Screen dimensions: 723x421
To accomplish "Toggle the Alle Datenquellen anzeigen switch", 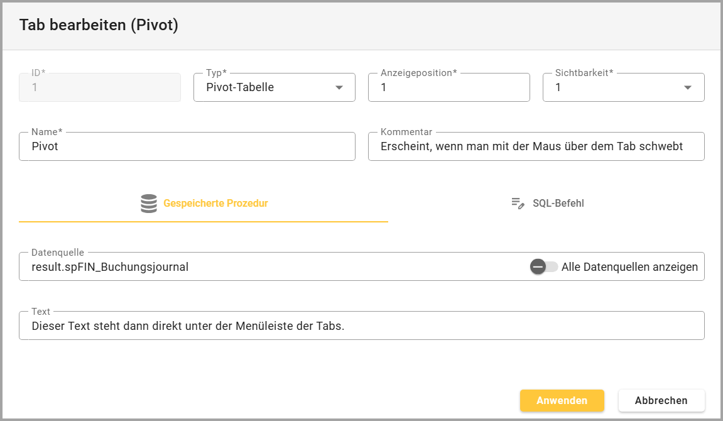I will click(543, 267).
